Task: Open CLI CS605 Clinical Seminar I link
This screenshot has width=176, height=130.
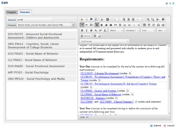Action: pyautogui.click(x=117, y=102)
